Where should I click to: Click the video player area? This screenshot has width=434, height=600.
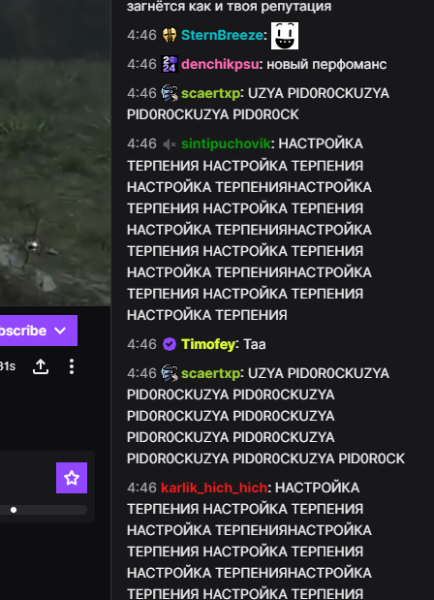(x=55, y=152)
